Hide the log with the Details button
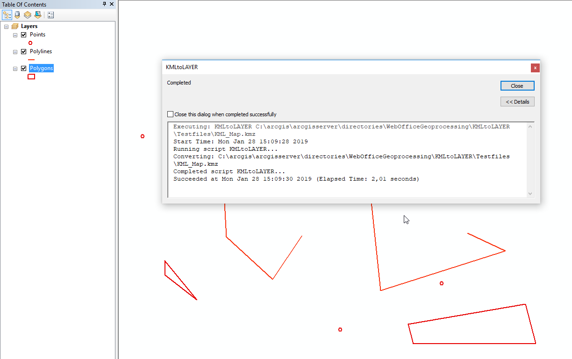This screenshot has width=572, height=359. pos(517,102)
